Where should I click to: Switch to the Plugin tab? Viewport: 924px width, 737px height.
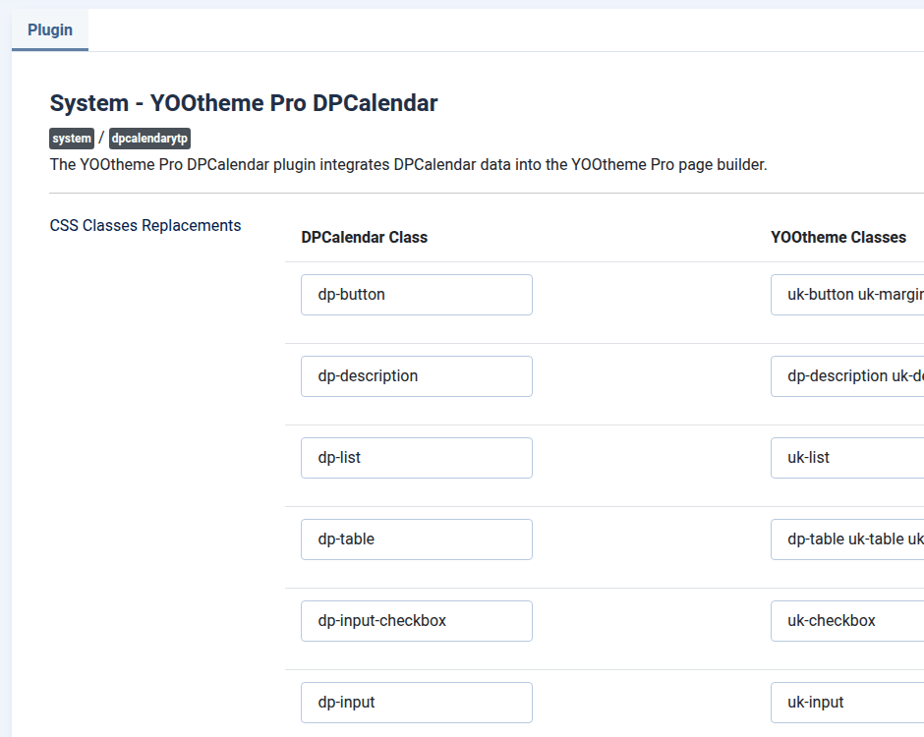coord(50,30)
